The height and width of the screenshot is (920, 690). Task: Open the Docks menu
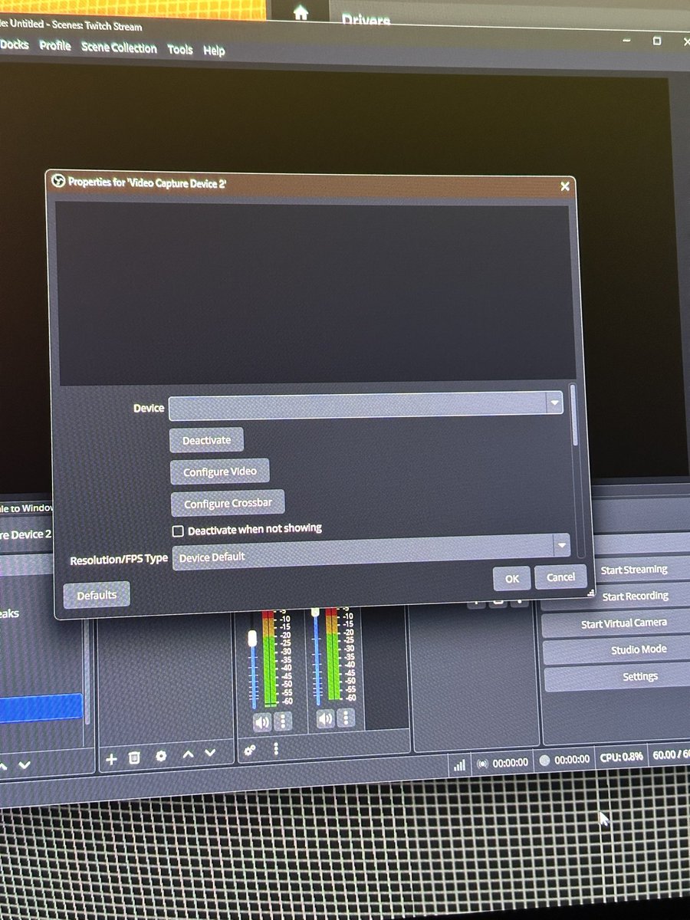click(x=14, y=44)
